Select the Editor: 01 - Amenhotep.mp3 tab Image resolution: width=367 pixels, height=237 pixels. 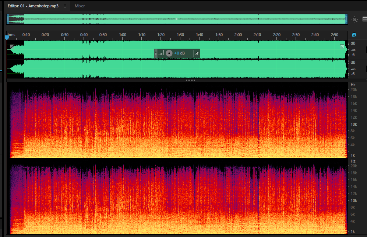[x=33, y=6]
